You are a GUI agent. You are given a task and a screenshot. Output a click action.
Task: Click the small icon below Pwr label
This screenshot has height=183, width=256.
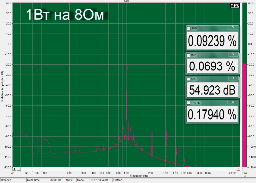click(x=245, y=176)
